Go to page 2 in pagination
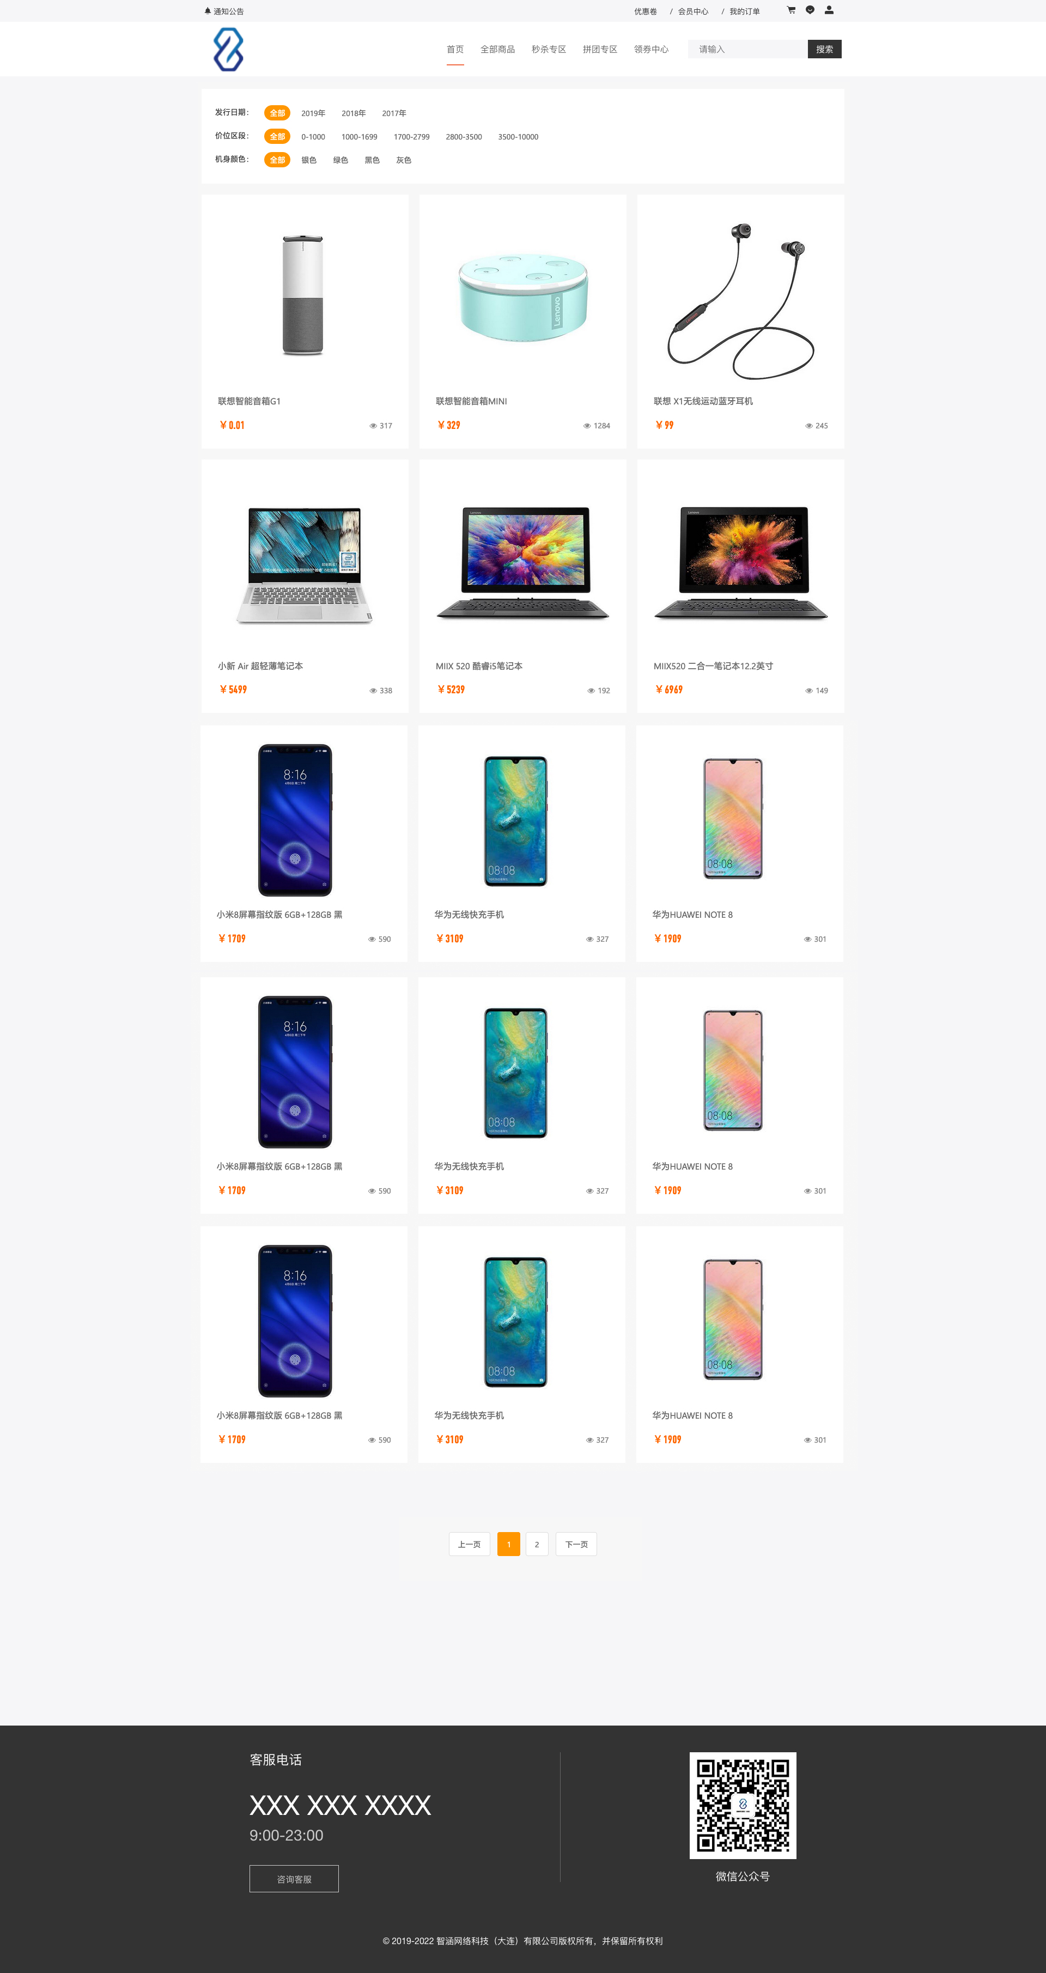Viewport: 1046px width, 1973px height. click(537, 1544)
